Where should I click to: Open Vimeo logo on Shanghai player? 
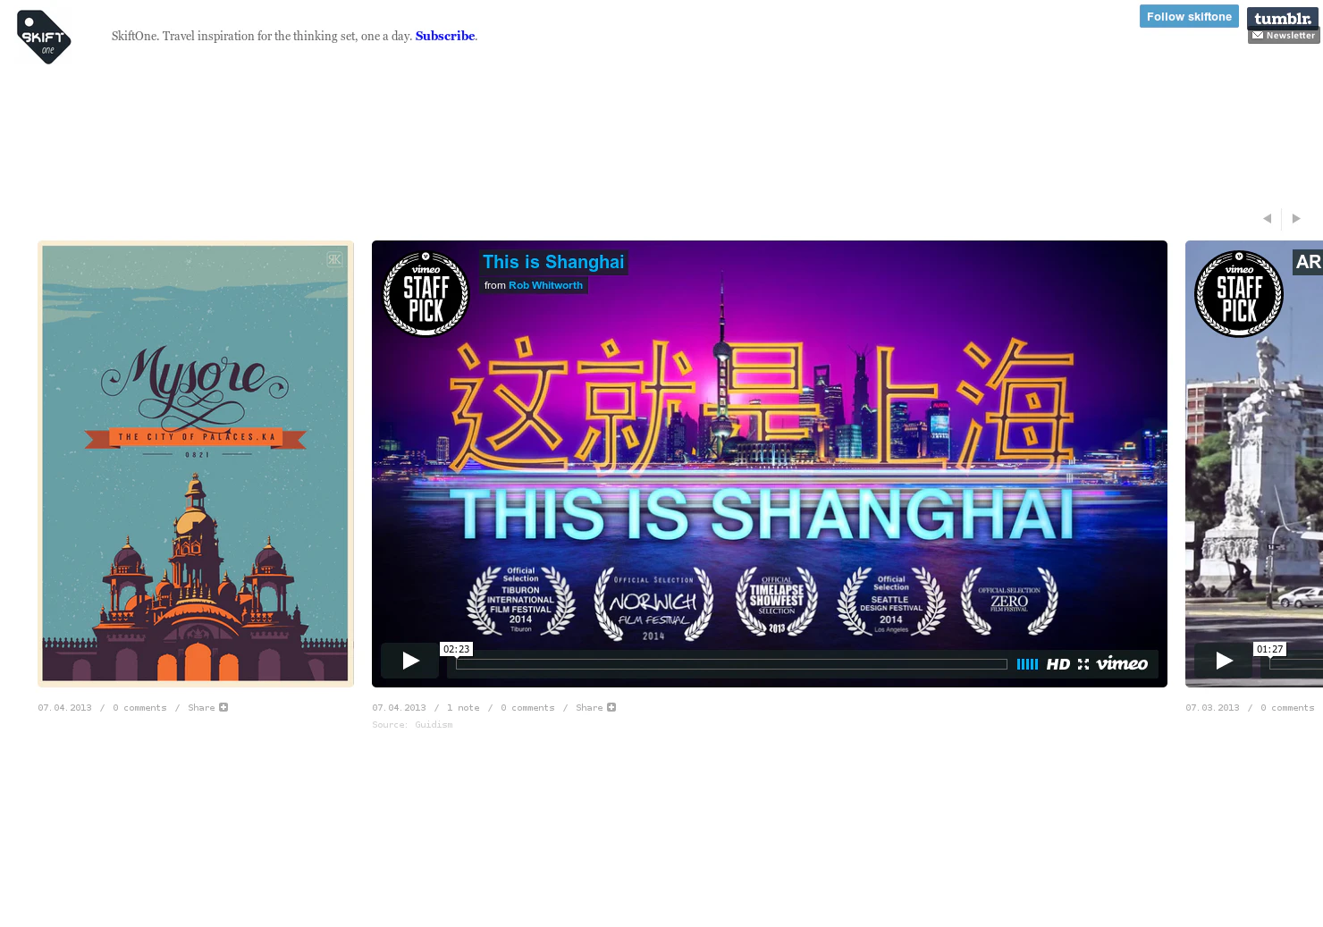point(1122,663)
